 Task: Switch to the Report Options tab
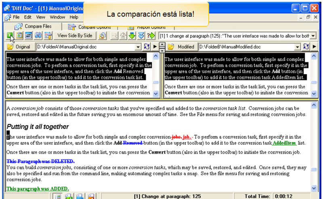click(x=147, y=27)
